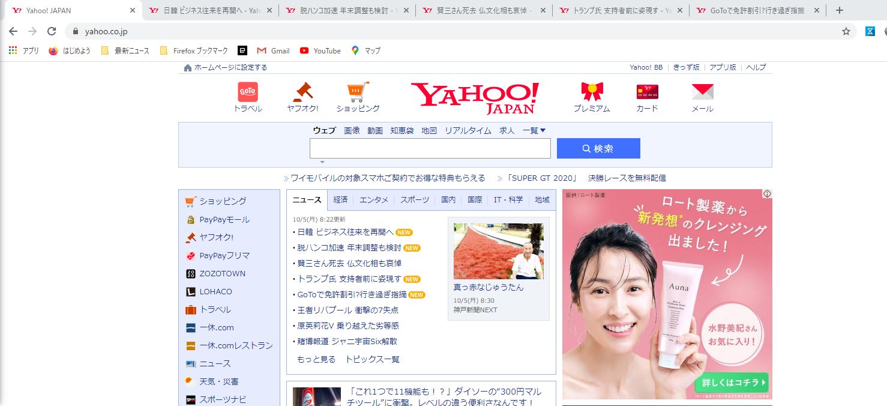Screen dimensions: 887x406
Task: Choose リアルタイム search category
Action: point(468,130)
